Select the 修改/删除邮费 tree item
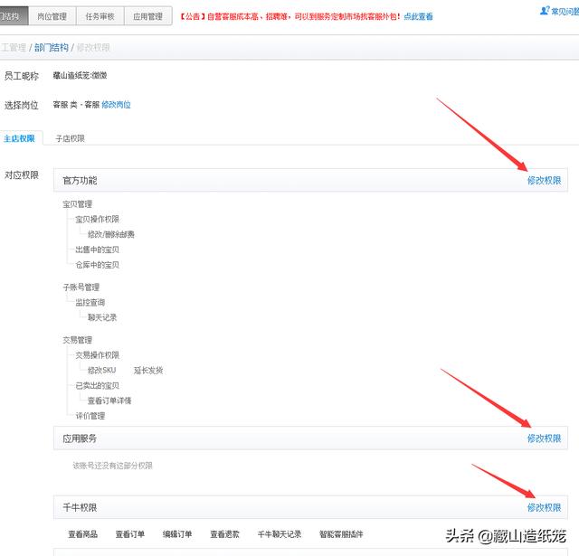 pyautogui.click(x=111, y=234)
